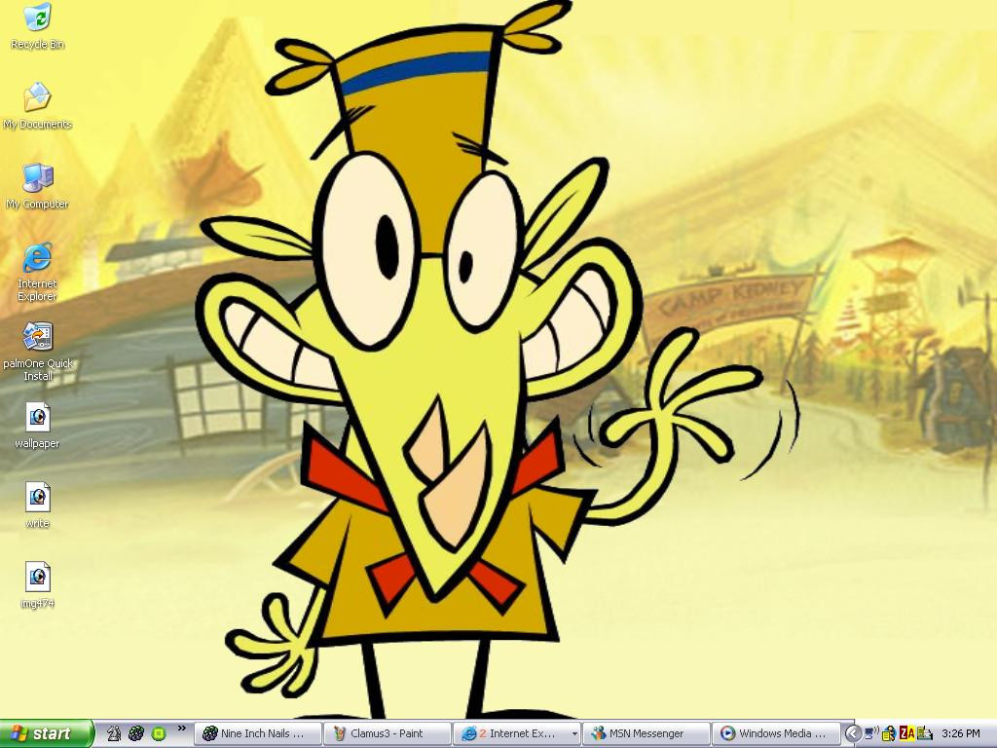
Task: Select the Internet Explorer desktop icon
Action: coord(38,272)
